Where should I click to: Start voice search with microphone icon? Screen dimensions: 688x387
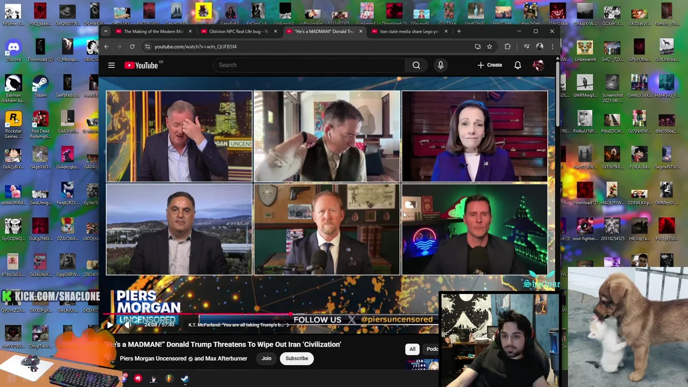point(441,65)
